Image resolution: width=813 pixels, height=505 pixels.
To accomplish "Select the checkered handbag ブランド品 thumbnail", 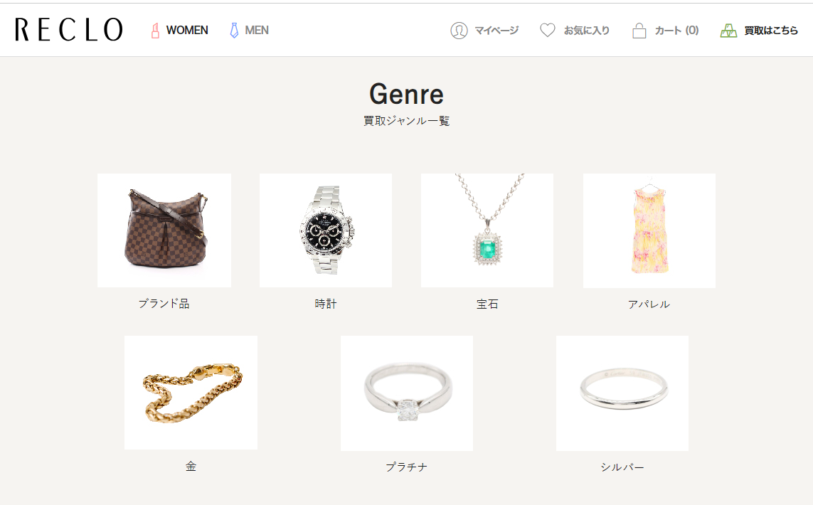I will [x=164, y=230].
